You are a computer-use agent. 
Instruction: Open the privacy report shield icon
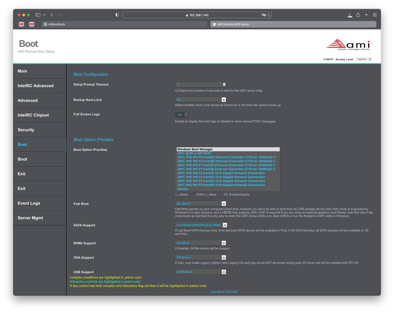(x=117, y=15)
